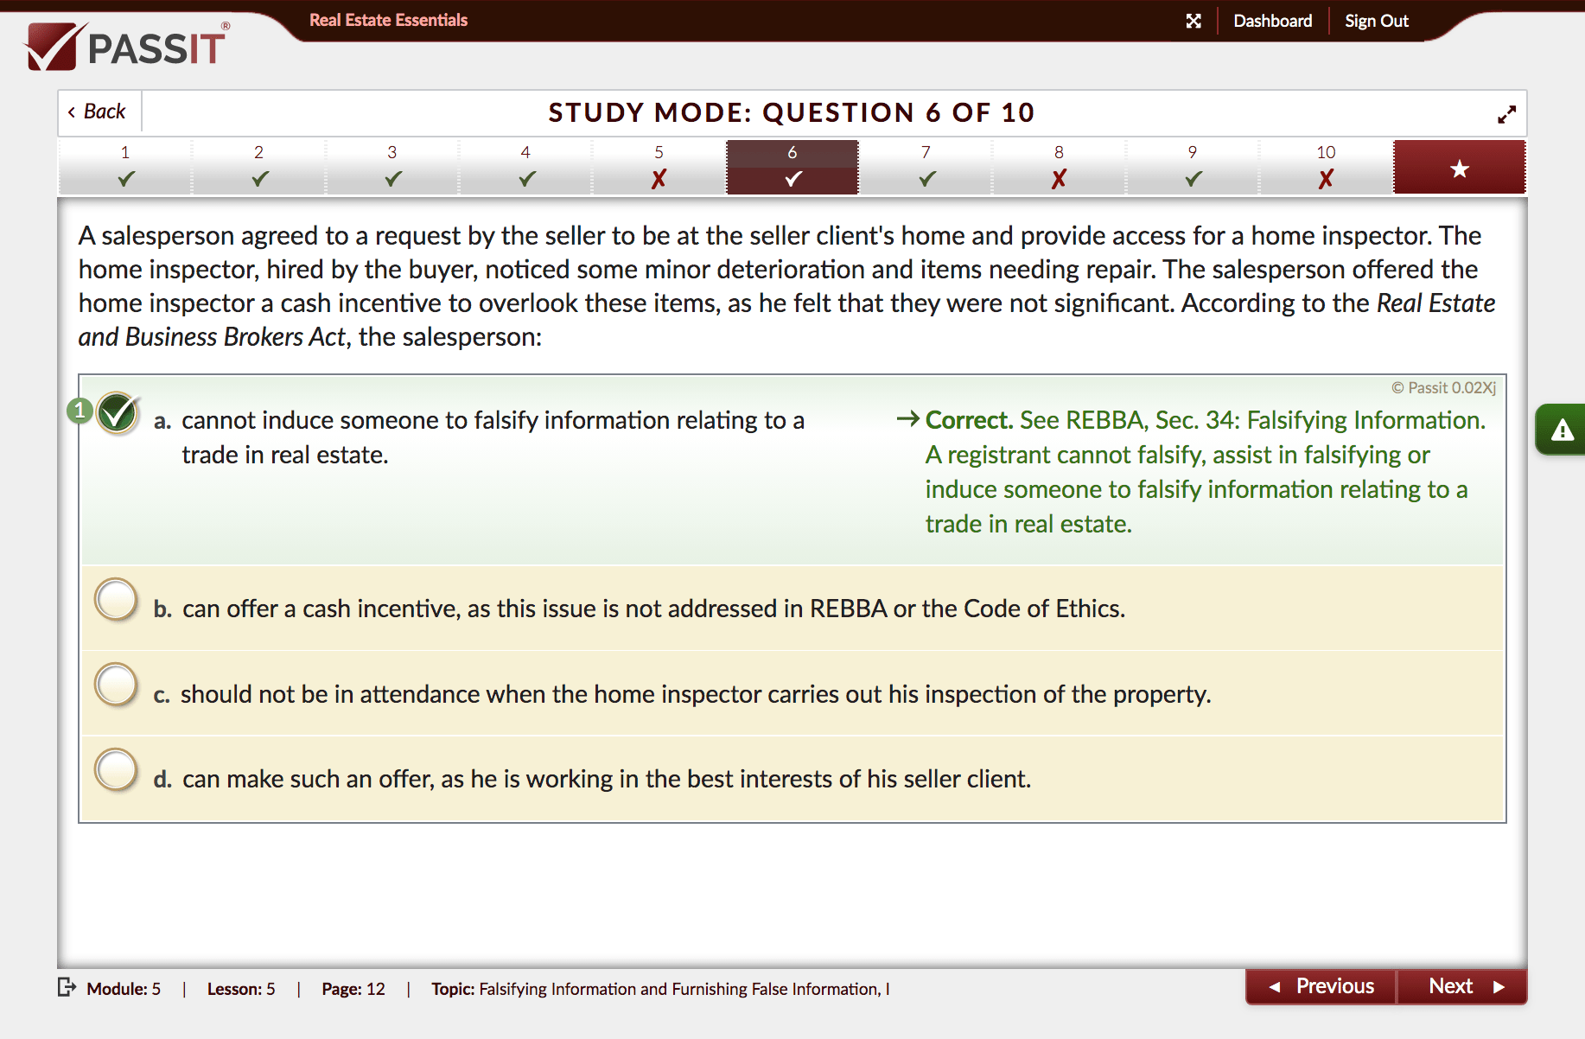Click the diagonal expand arrows icon
This screenshot has width=1585, height=1039.
(1507, 112)
